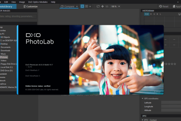Click the DxO PhotoLab splash photo
The width and height of the screenshot is (181, 121).
pos(116,60)
